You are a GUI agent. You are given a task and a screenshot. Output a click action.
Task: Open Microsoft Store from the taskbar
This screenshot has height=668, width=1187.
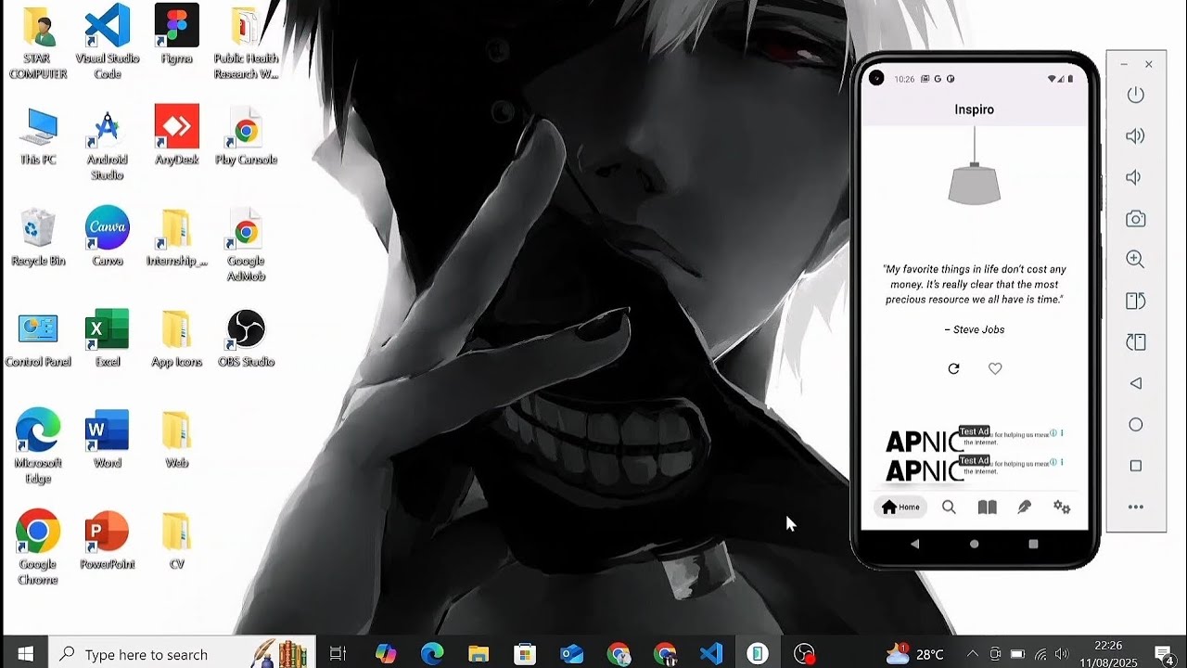pyautogui.click(x=525, y=654)
